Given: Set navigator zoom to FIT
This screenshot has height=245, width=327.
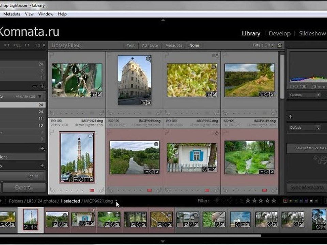Looking at the screenshot, I should click(7, 45).
